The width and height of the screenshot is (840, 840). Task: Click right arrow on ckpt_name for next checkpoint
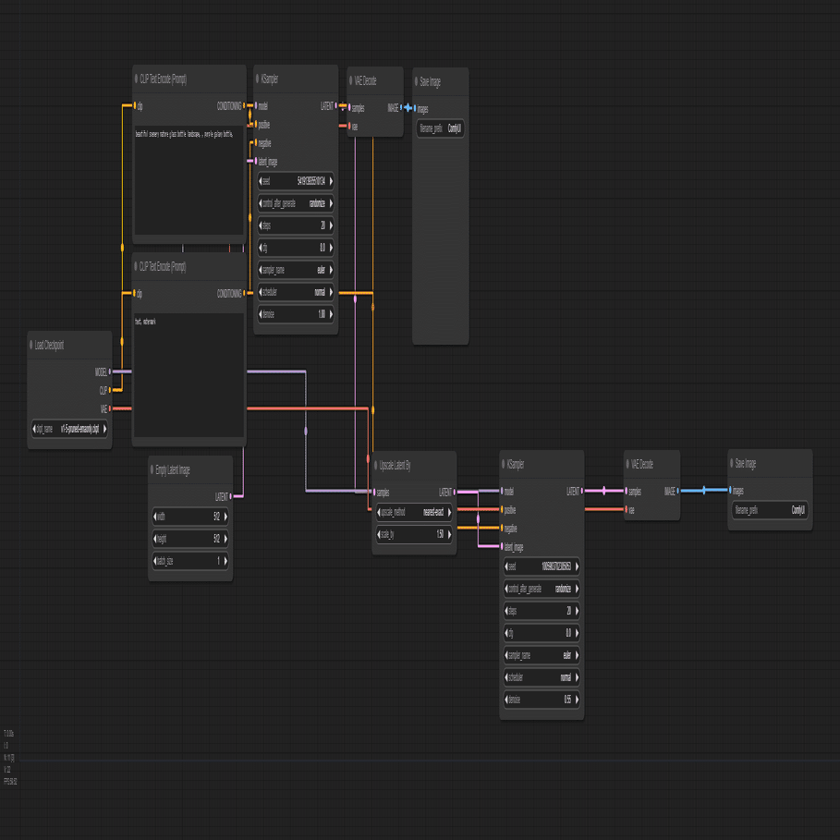click(104, 429)
